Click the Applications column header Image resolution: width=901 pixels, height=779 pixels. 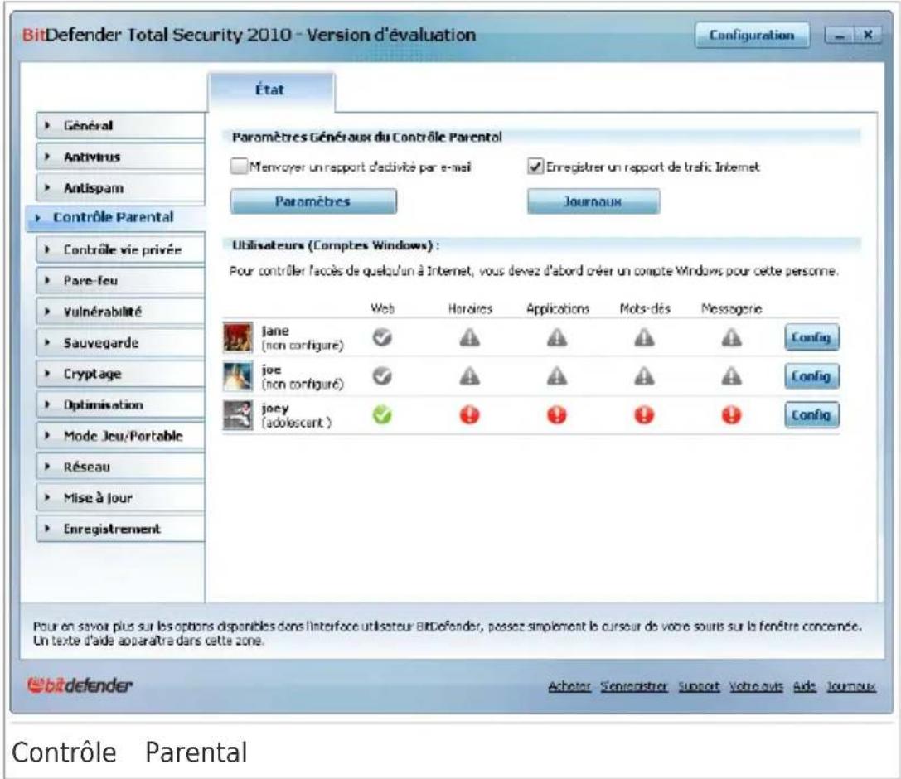557,308
